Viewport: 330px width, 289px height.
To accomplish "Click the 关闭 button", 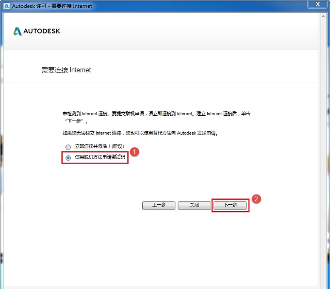I will tap(194, 205).
